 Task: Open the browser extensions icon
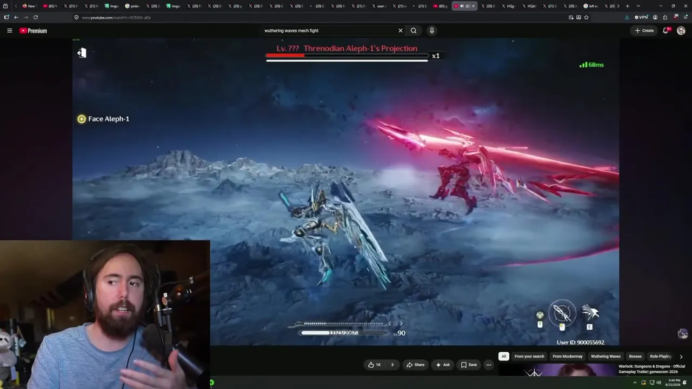click(x=665, y=17)
